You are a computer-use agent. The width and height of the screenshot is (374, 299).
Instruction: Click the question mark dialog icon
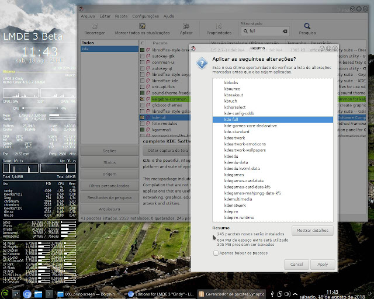coord(202,63)
